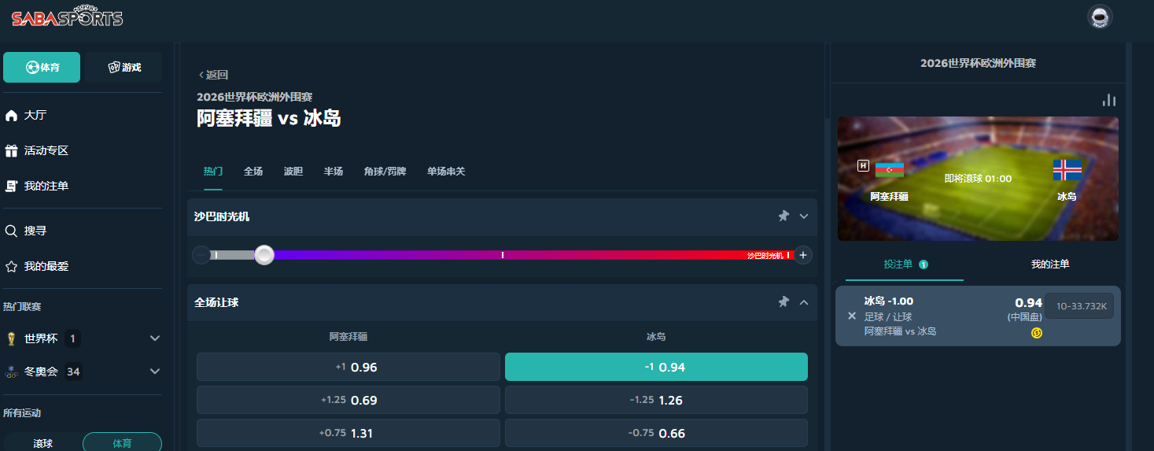Open 活动专区 gift icon
The height and width of the screenshot is (451, 1154).
(12, 150)
